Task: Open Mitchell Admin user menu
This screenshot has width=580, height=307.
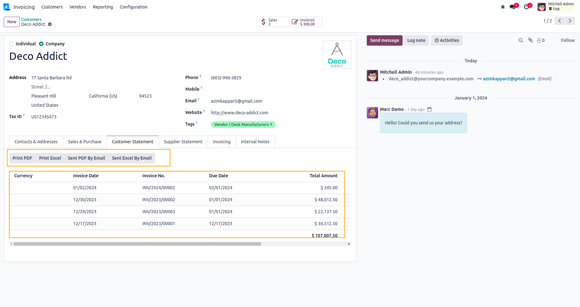Action: 556,7
